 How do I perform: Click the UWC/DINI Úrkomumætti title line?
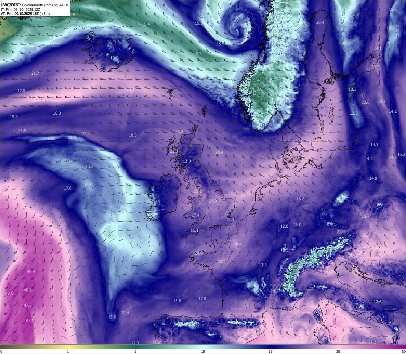(x=35, y=5)
